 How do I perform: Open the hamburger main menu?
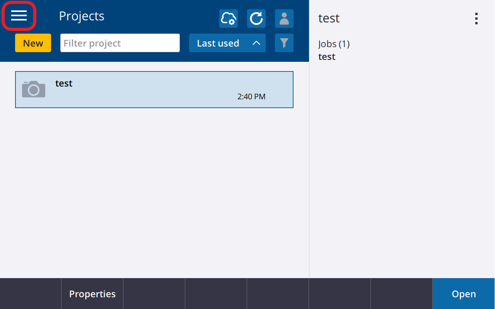point(19,15)
